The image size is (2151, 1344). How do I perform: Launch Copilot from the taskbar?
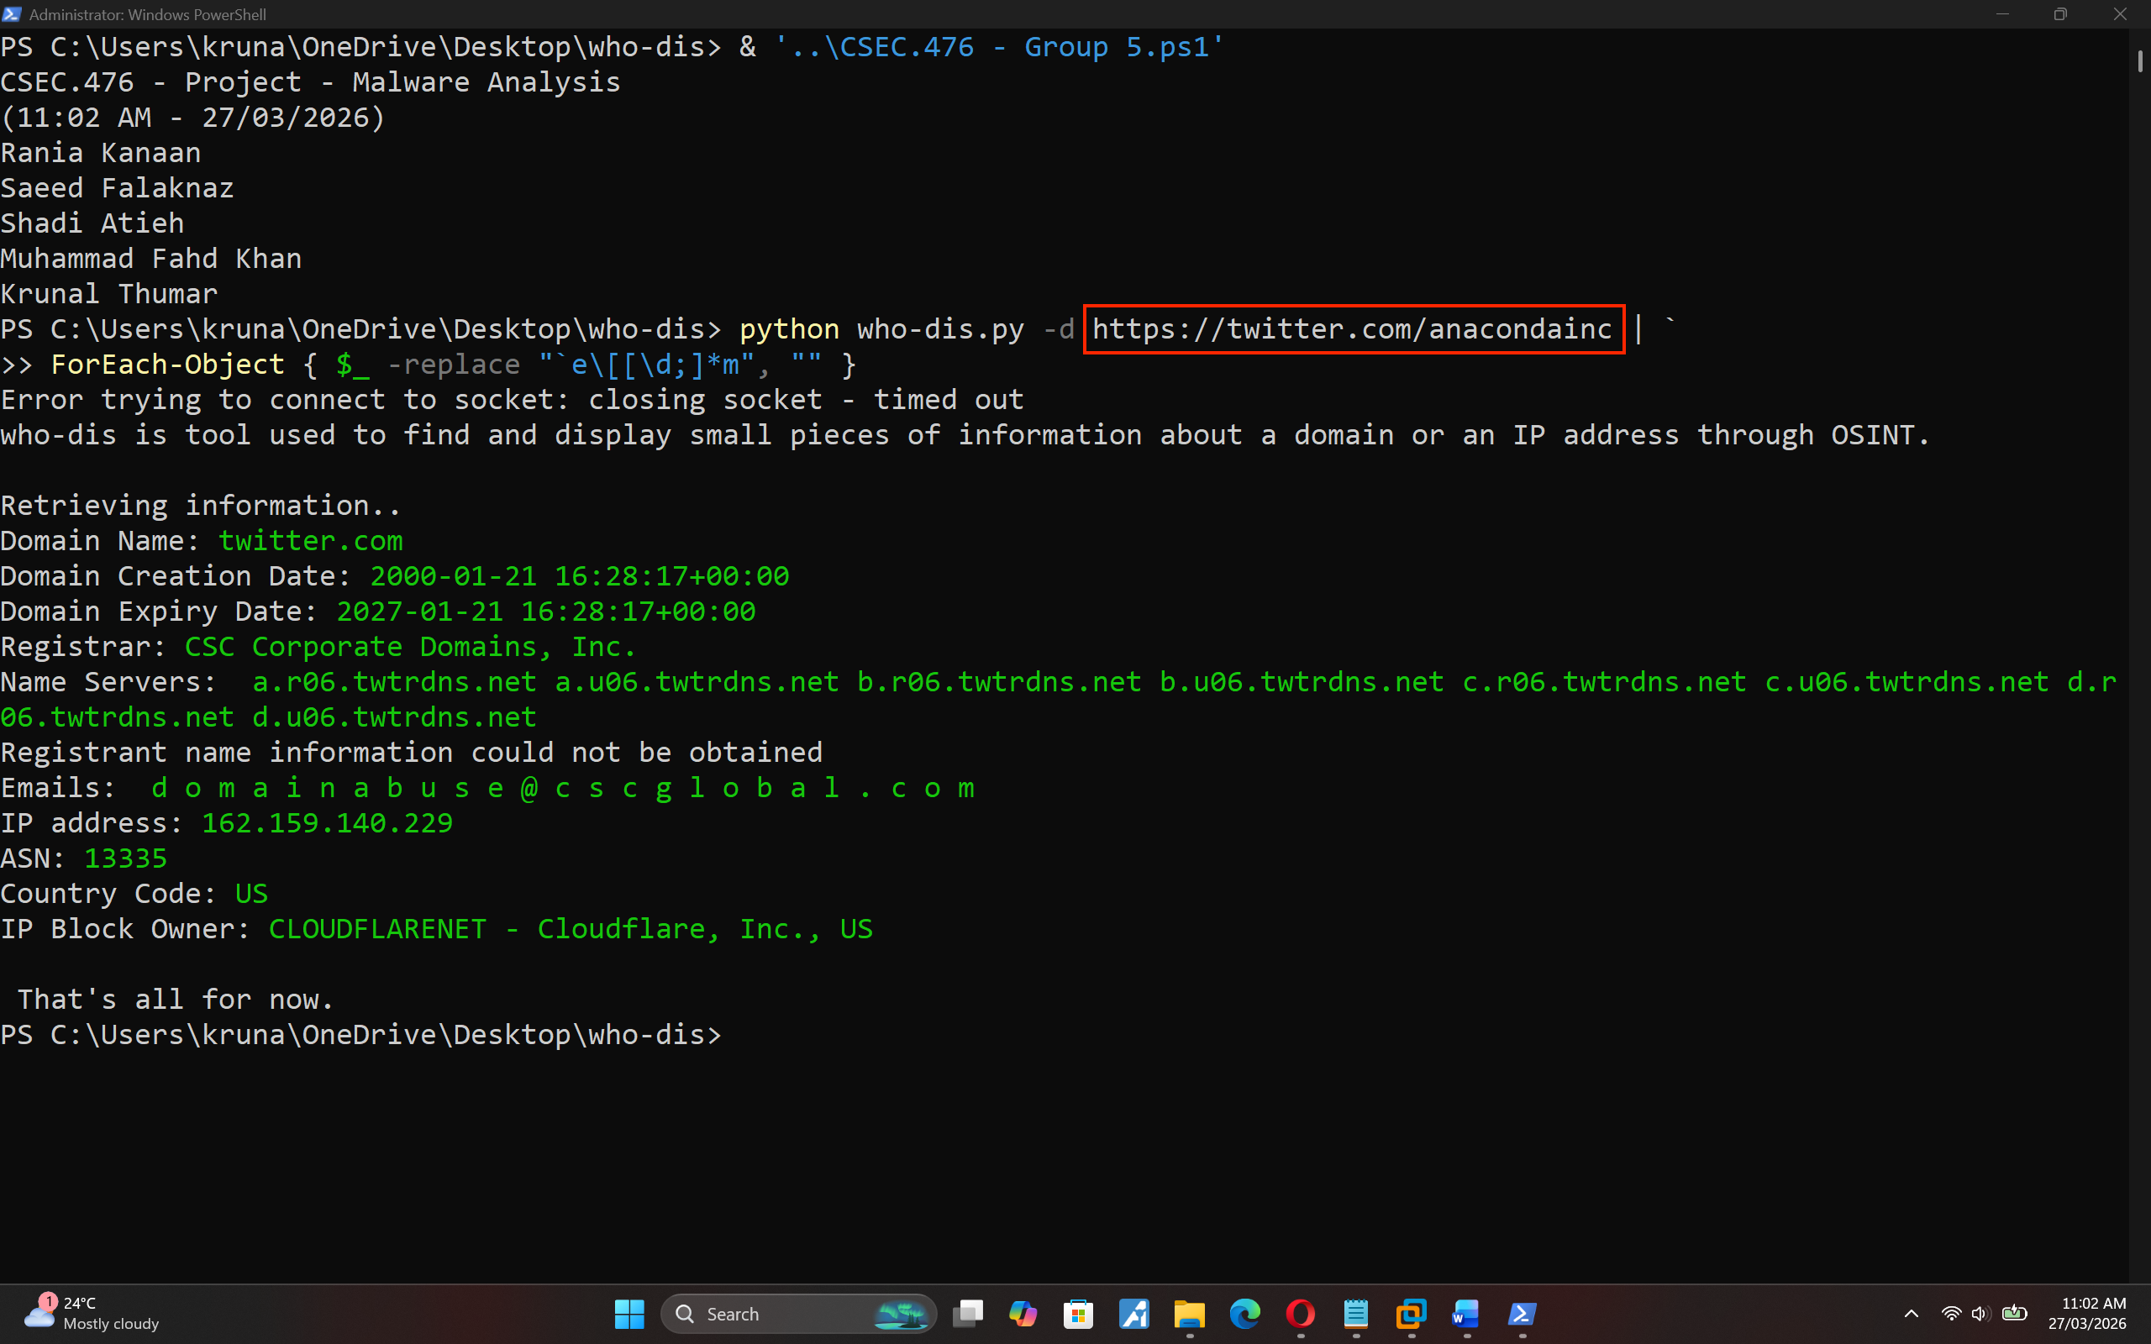(1023, 1313)
